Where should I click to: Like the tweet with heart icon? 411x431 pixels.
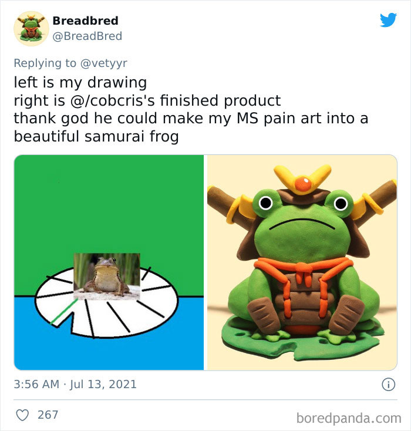tap(22, 415)
